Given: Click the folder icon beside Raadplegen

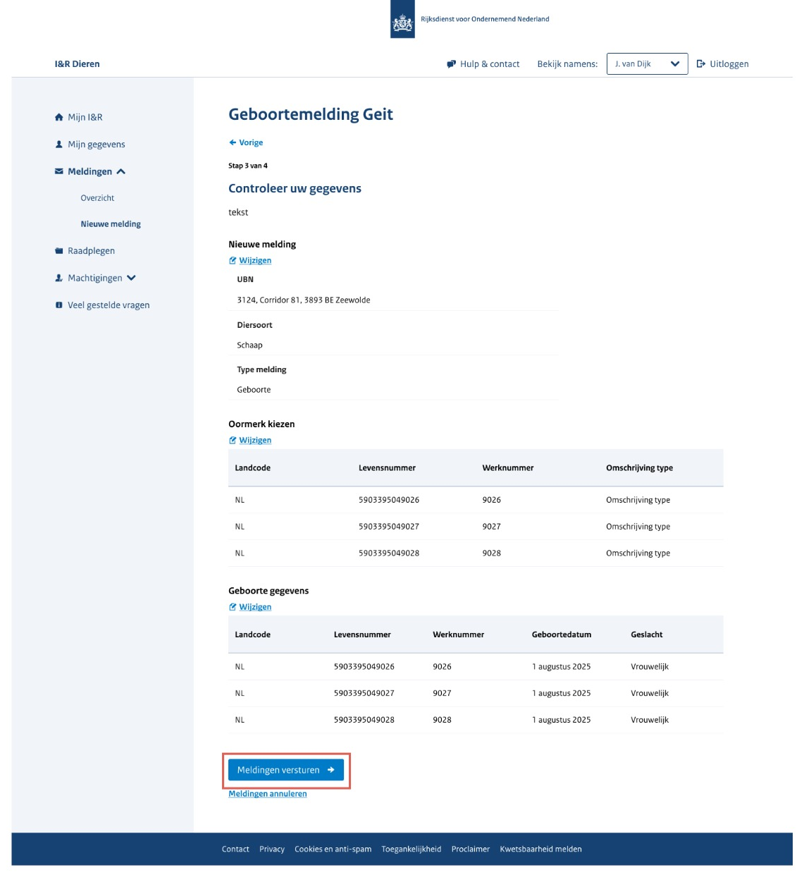Looking at the screenshot, I should point(59,251).
